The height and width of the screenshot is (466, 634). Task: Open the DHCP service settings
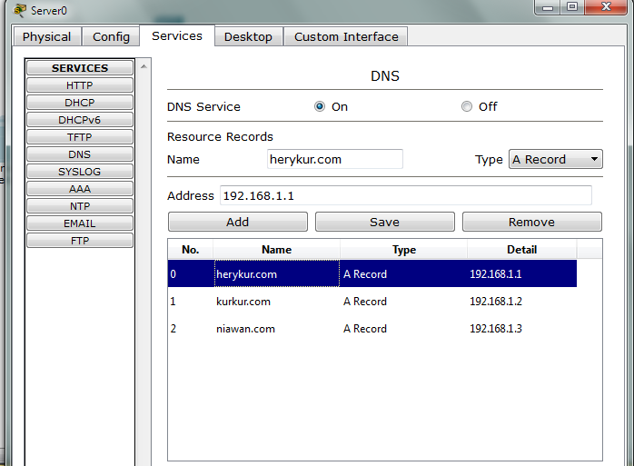pos(80,103)
